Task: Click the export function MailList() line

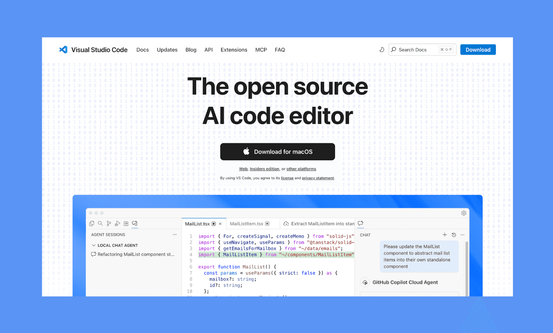Action: click(237, 267)
